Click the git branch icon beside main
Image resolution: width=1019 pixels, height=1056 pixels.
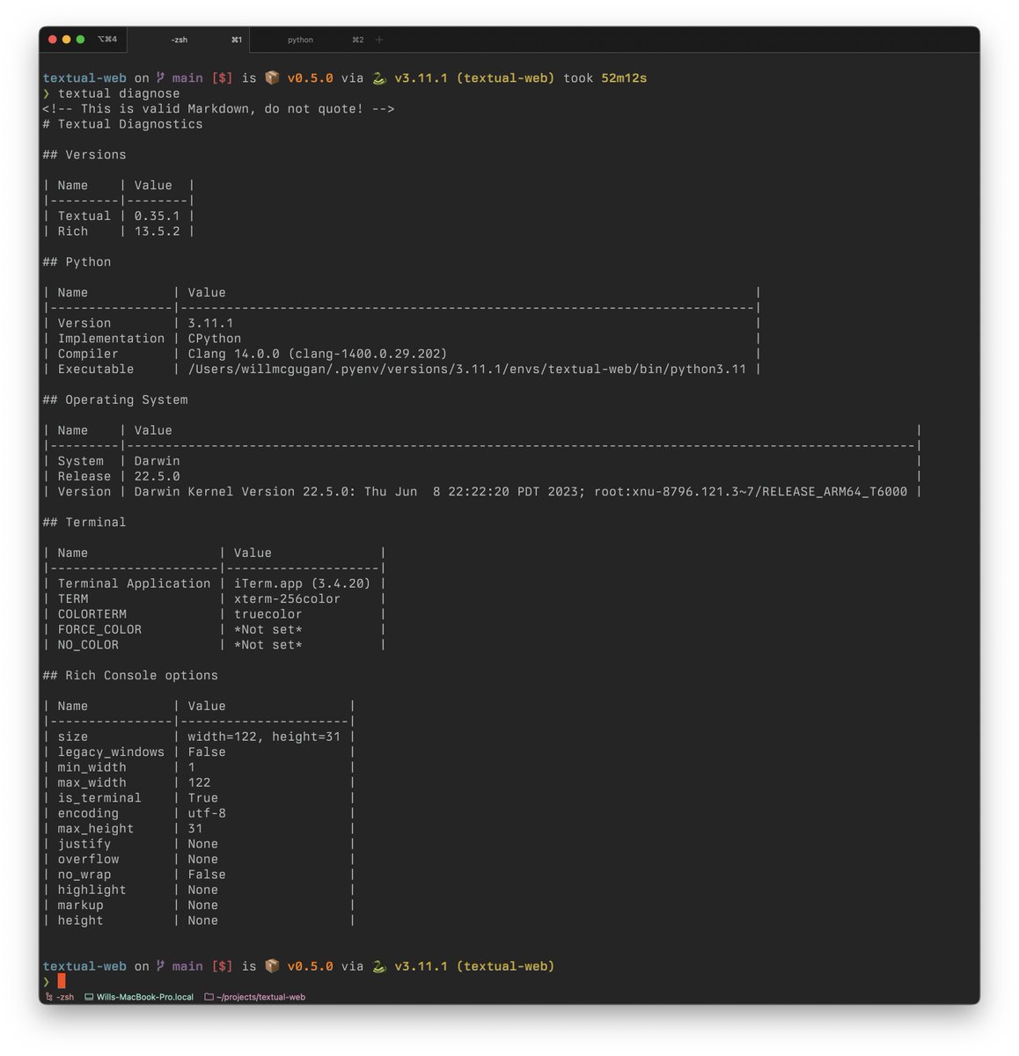[x=160, y=77]
